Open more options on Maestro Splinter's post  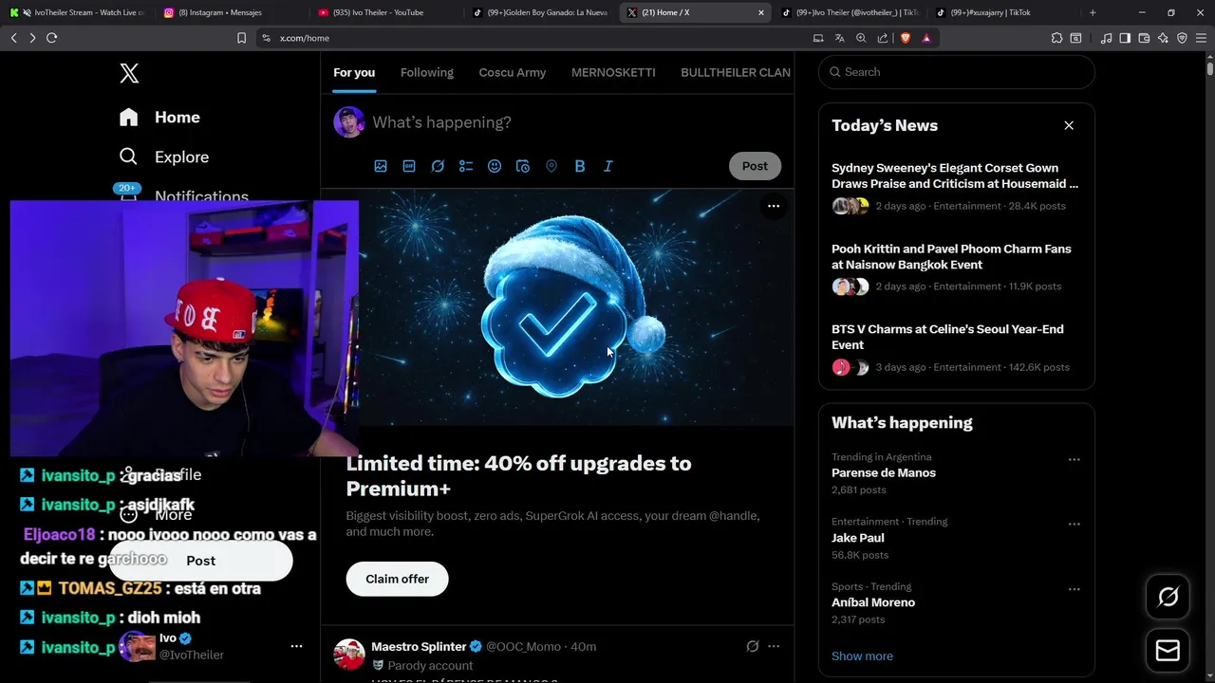point(774,646)
